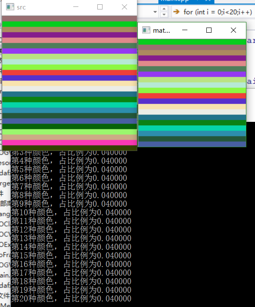Click the console line '第11种颜色'

click(x=71, y=221)
